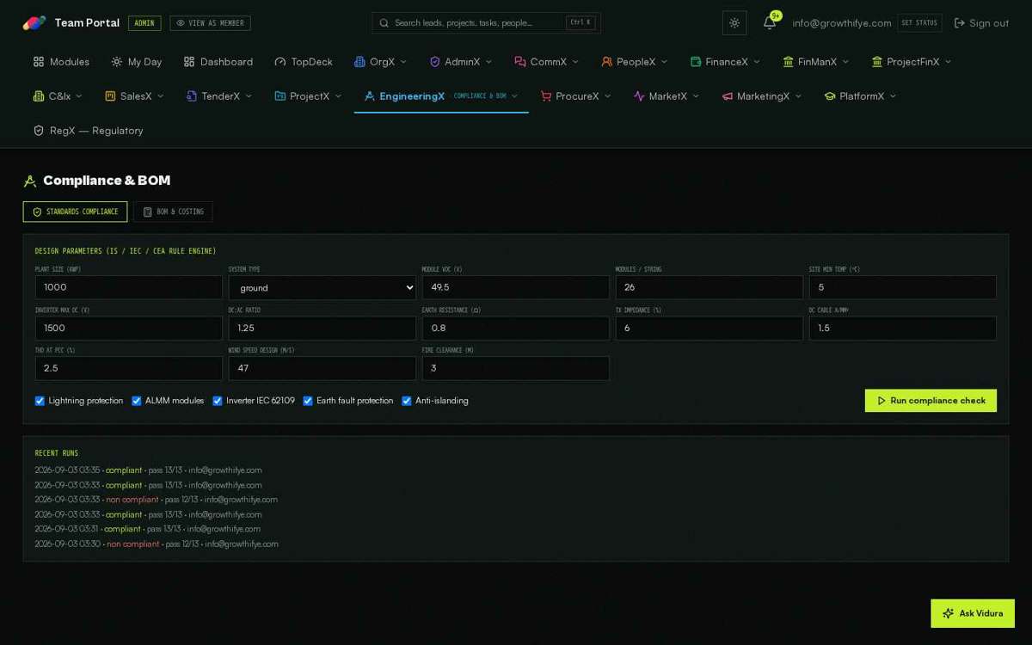Click the PeopleX users icon
1032x645 pixels.
606,62
